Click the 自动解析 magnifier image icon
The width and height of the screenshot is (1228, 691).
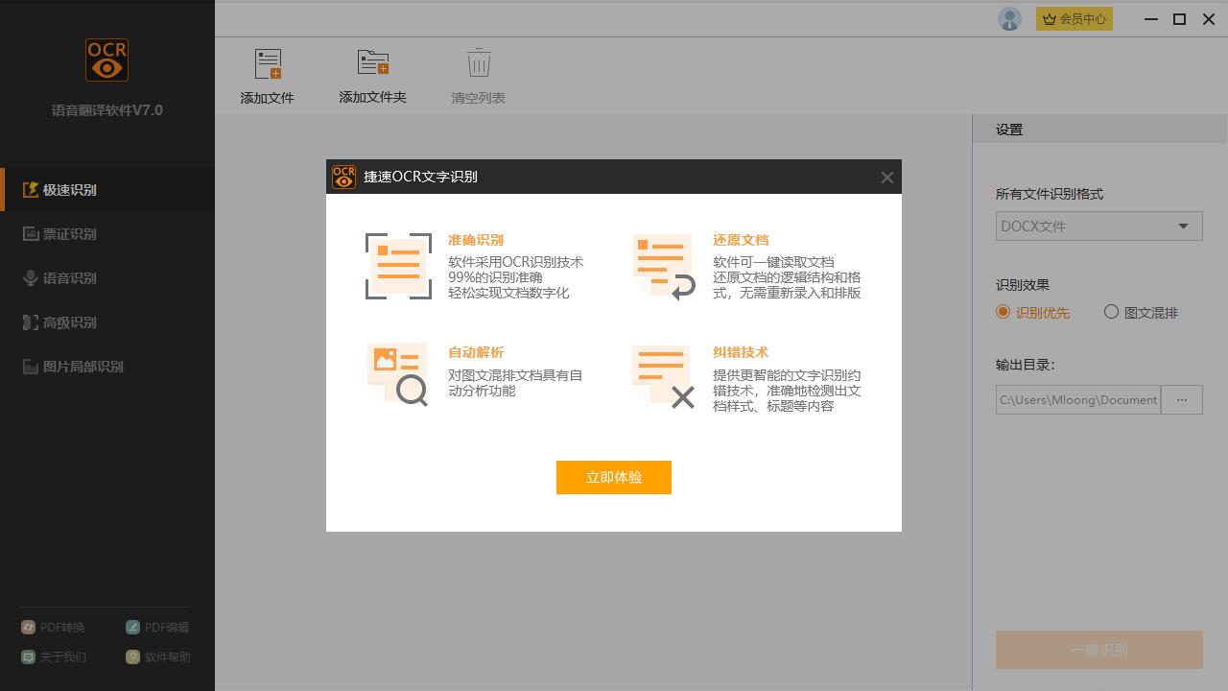tap(398, 374)
